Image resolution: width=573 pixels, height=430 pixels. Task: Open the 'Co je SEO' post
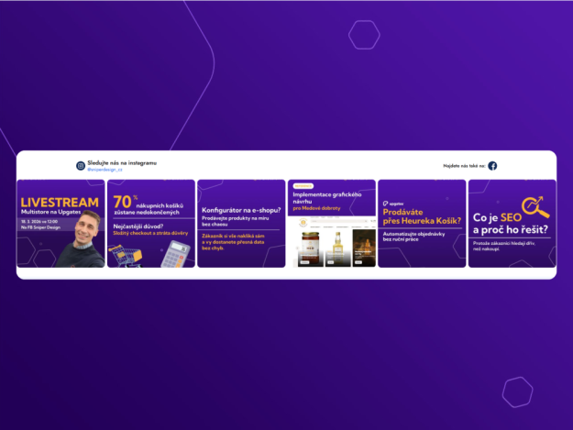coord(512,224)
